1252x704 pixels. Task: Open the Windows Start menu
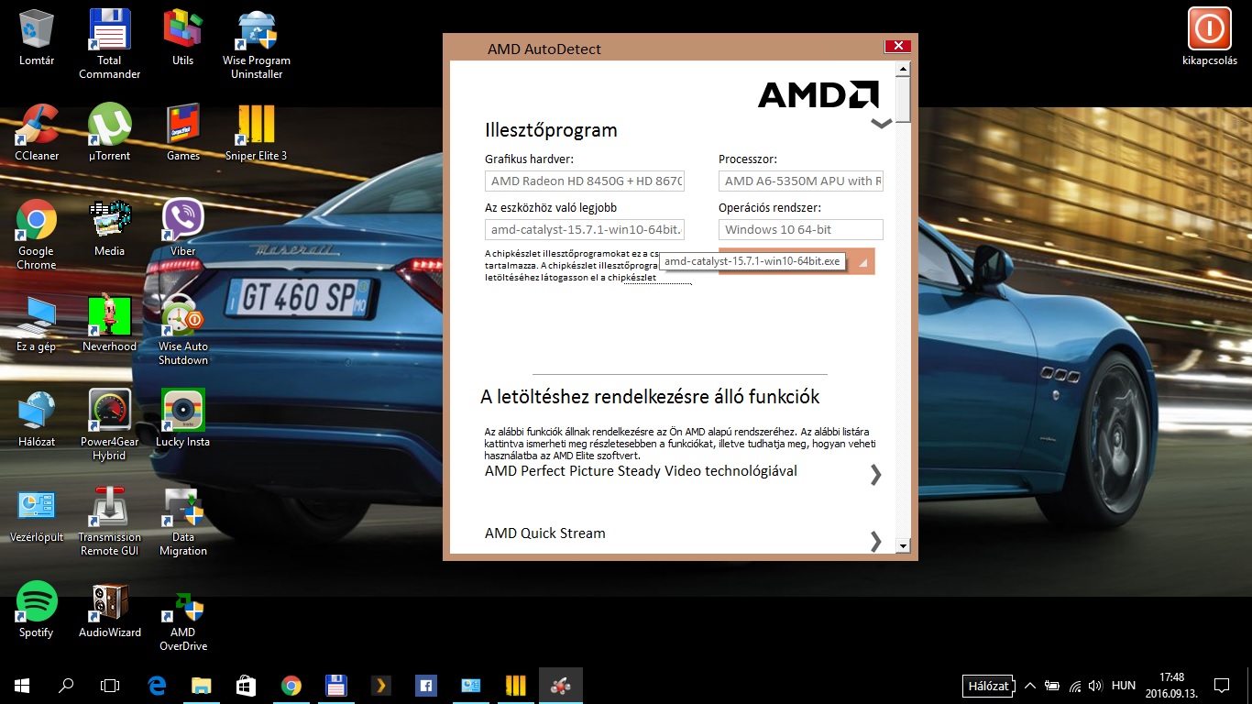click(x=22, y=685)
